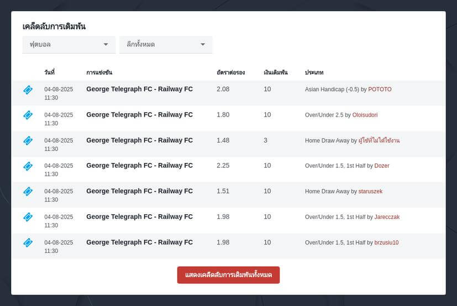Click the arrow on the ฟุตบอล selector
The height and width of the screenshot is (306, 457).
point(106,44)
